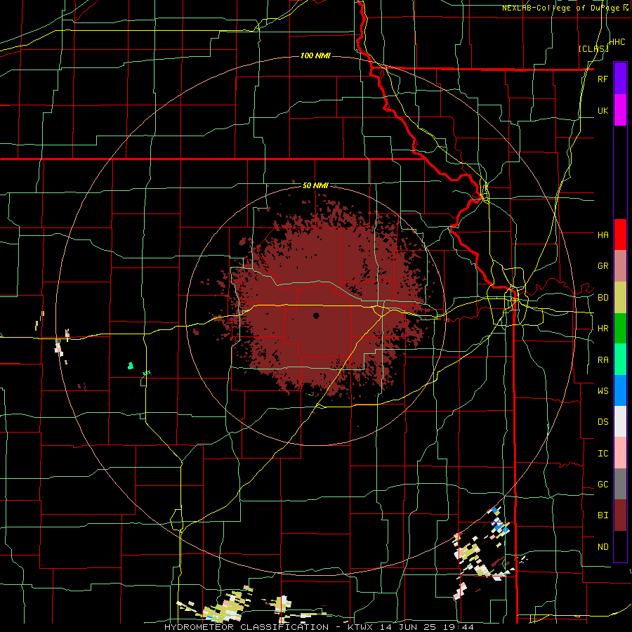
Task: Click the [CLAS] units label
Action: (593, 48)
